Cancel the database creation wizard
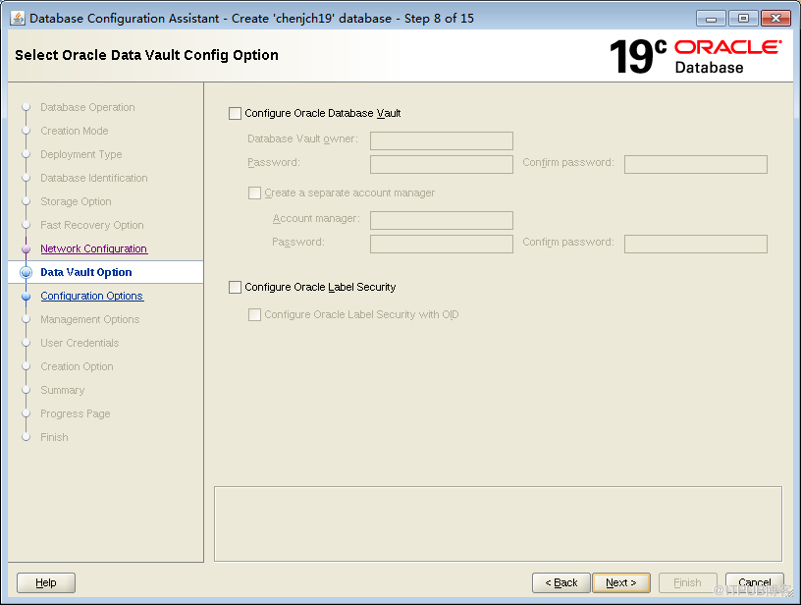The image size is (801, 605). pyautogui.click(x=755, y=582)
